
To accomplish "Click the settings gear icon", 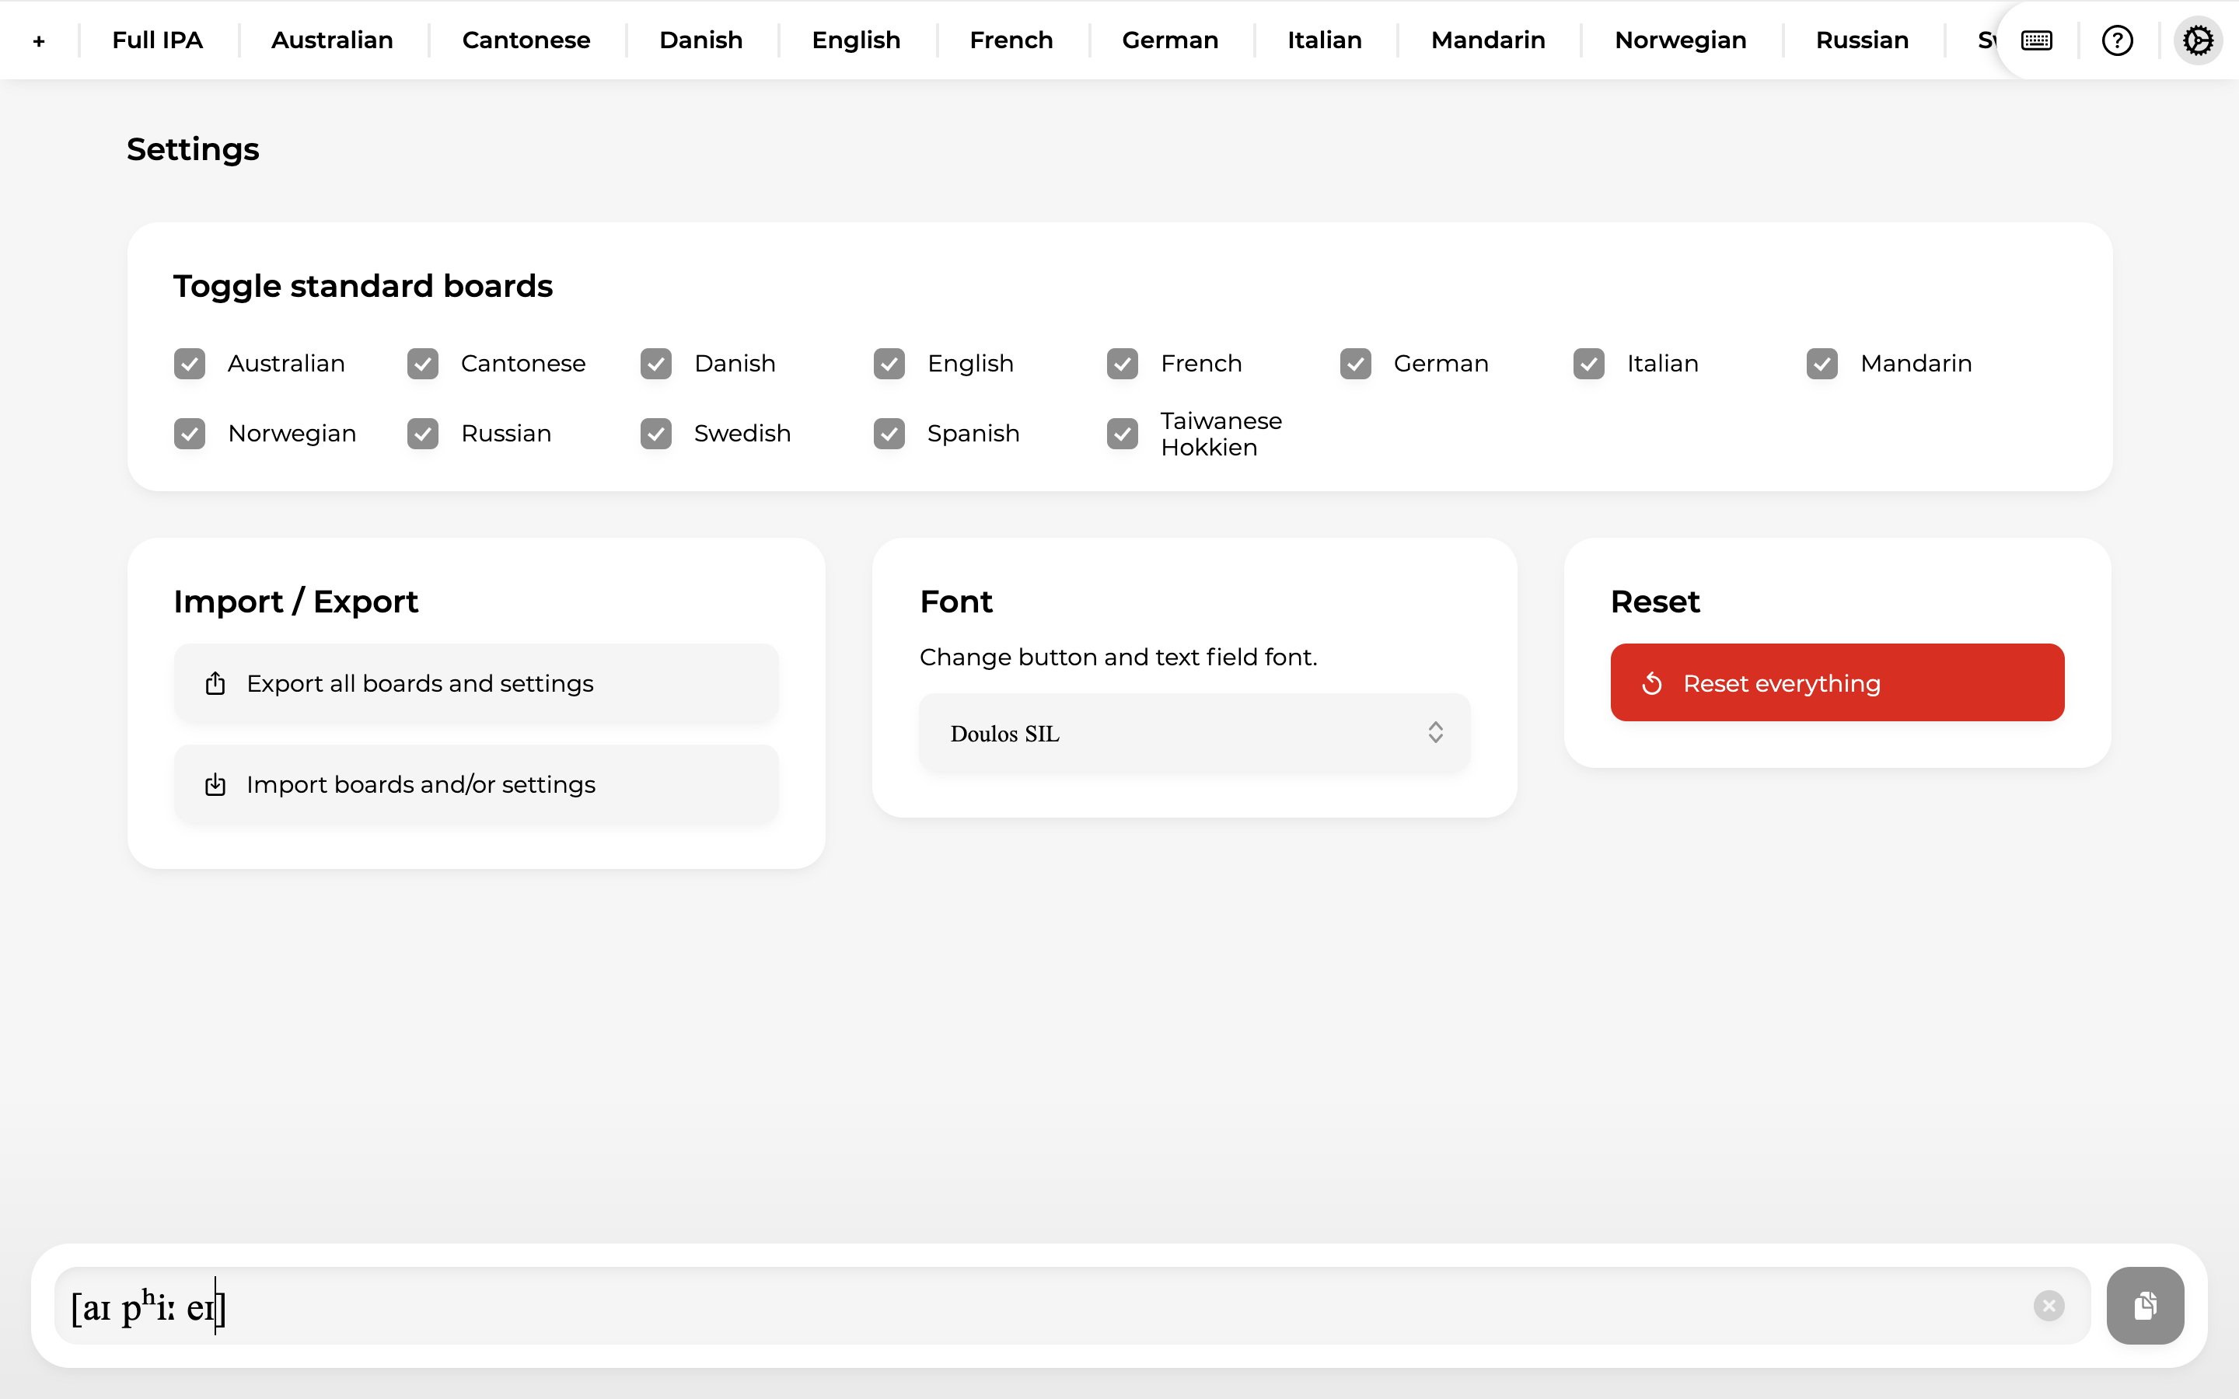I will click(2197, 40).
